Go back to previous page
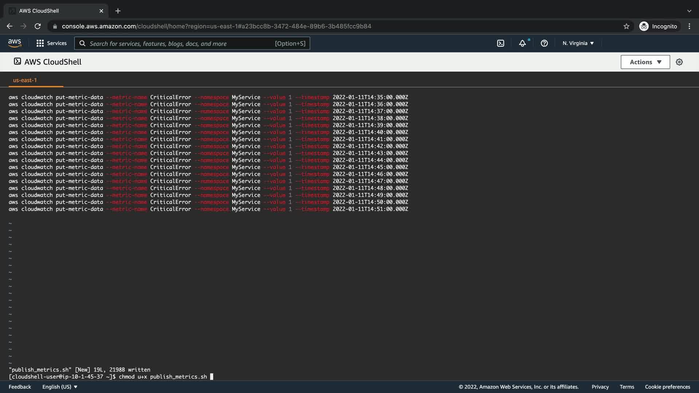The image size is (699, 393). tap(10, 26)
